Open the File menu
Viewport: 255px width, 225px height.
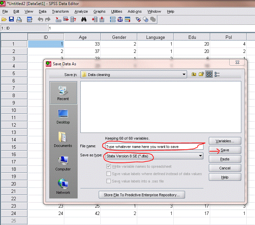click(5, 11)
